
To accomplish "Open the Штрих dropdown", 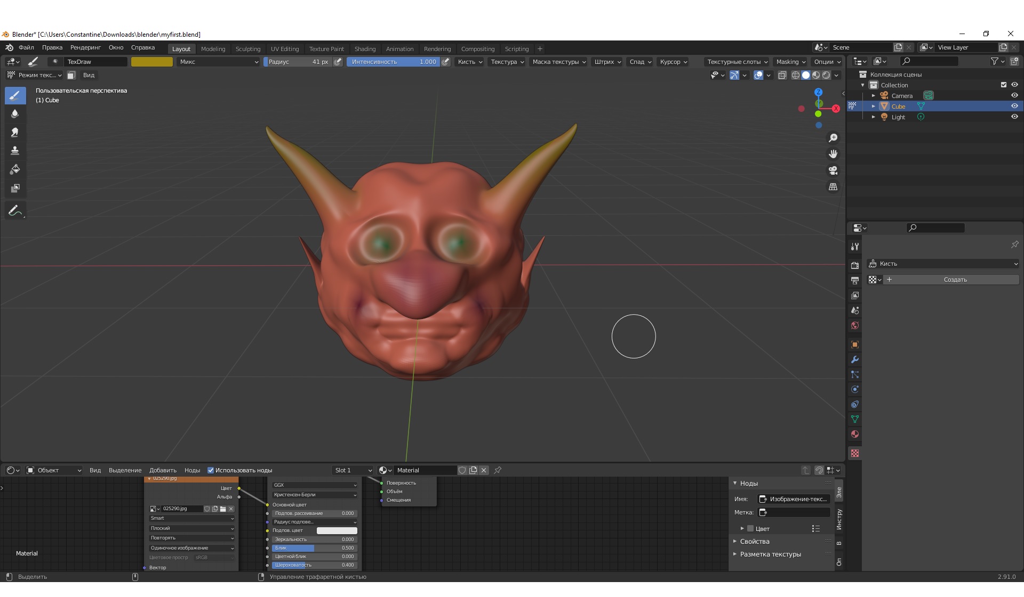I will (607, 62).
